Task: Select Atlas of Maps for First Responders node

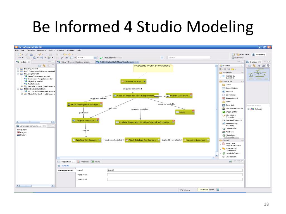Action: tap(135, 96)
